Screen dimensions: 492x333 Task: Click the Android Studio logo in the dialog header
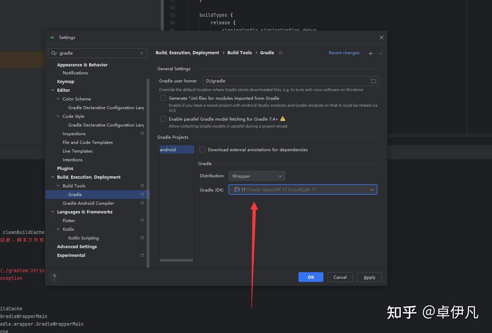point(52,37)
